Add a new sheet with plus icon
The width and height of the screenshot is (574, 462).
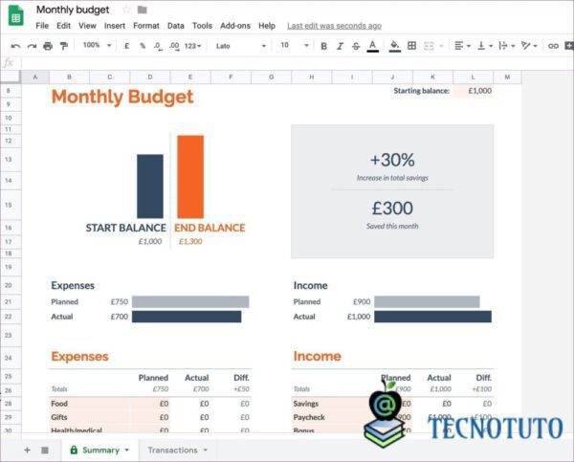tap(27, 450)
